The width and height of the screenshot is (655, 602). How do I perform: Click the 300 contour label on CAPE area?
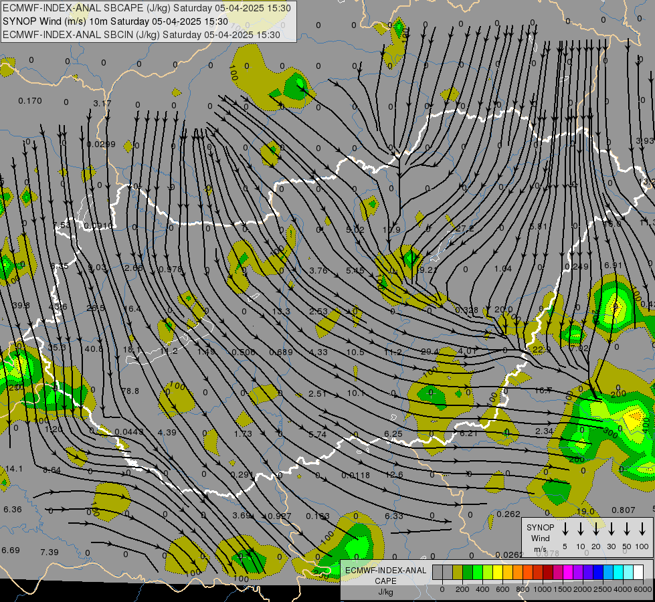610,433
